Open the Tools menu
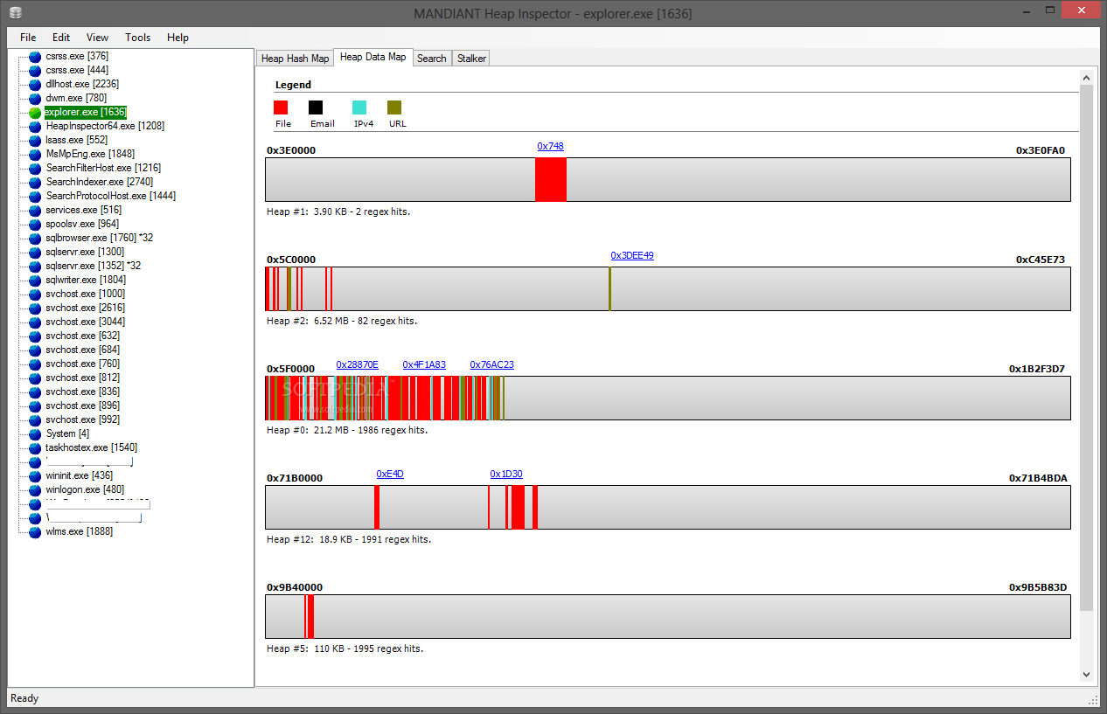The height and width of the screenshot is (714, 1107). (x=137, y=38)
